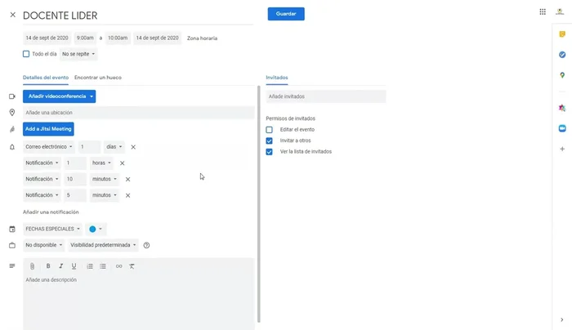Open Google Keep in the side panel

(x=562, y=34)
